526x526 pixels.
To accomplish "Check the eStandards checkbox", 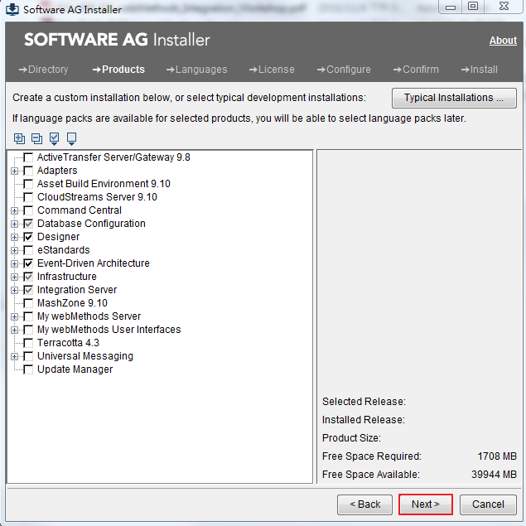I will [x=28, y=250].
